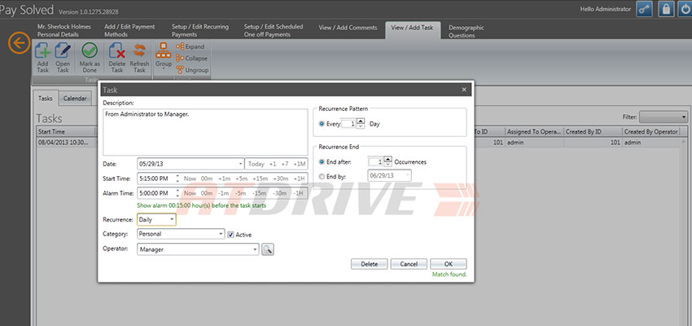692x326 pixels.
Task: Open the Group tool
Action: coord(164,56)
